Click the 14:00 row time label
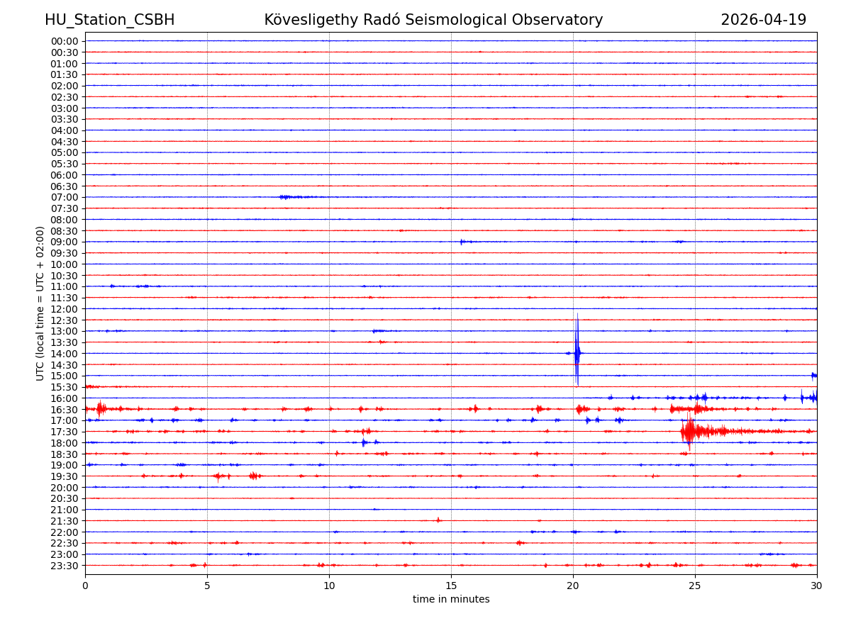The image size is (851, 638). click(65, 354)
